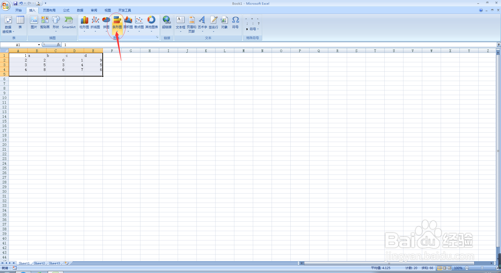Image resolution: width=501 pixels, height=273 pixels.
Task: Click inside the formula bar input
Action: coord(279,45)
